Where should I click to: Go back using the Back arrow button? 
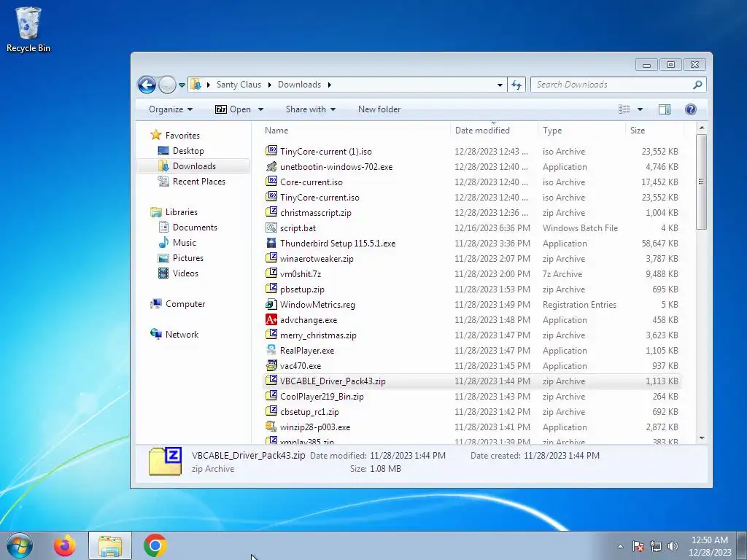click(x=147, y=85)
